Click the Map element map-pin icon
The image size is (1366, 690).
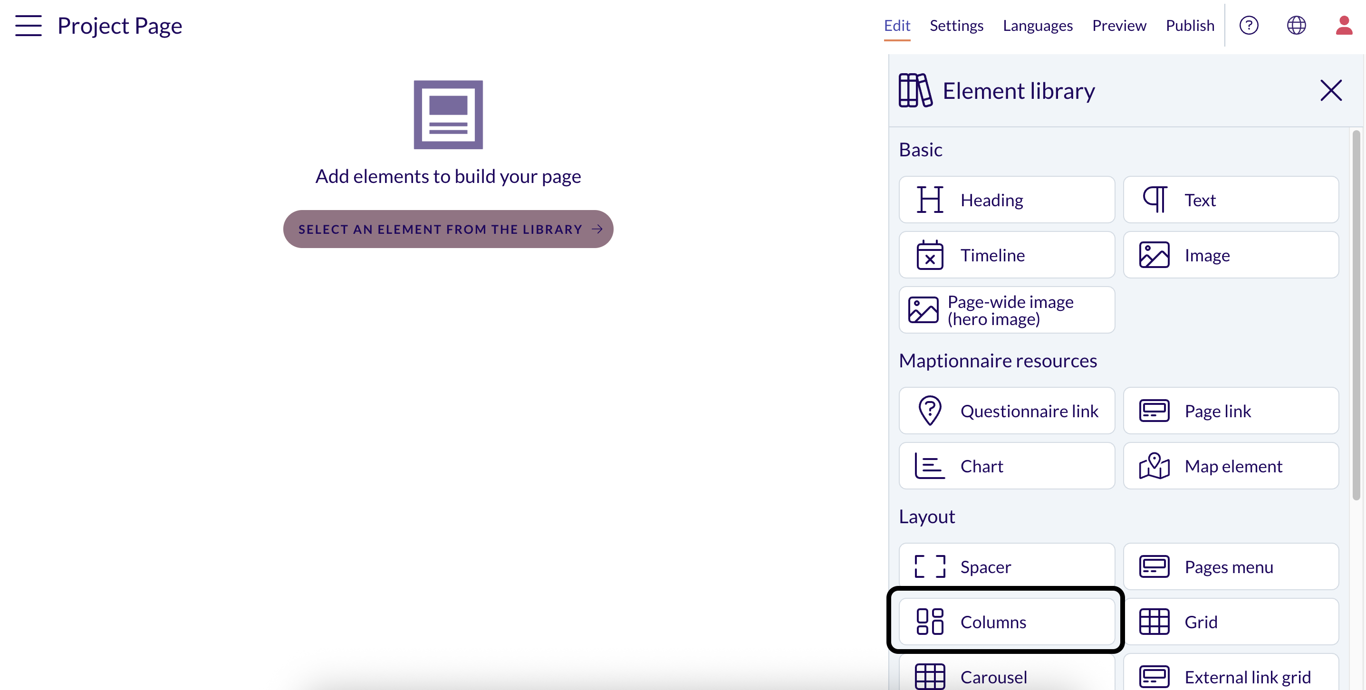click(1154, 466)
